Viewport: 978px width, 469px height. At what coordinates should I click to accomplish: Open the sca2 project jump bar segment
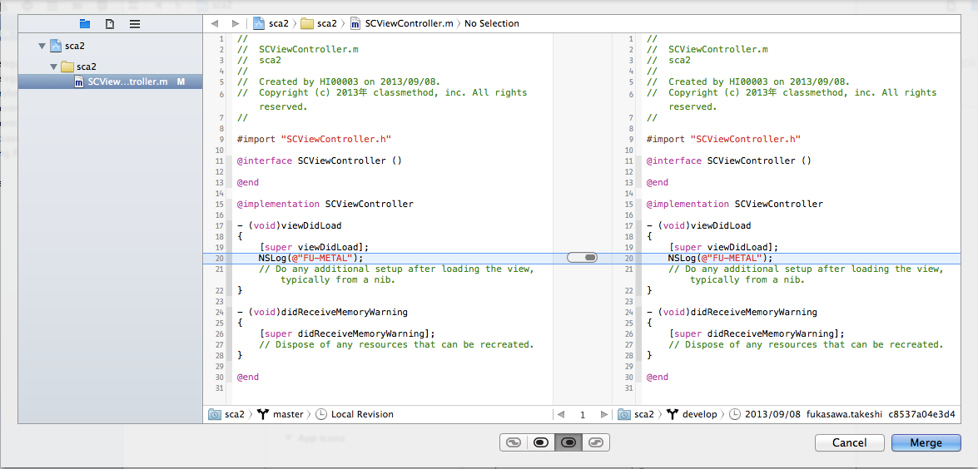(x=271, y=23)
